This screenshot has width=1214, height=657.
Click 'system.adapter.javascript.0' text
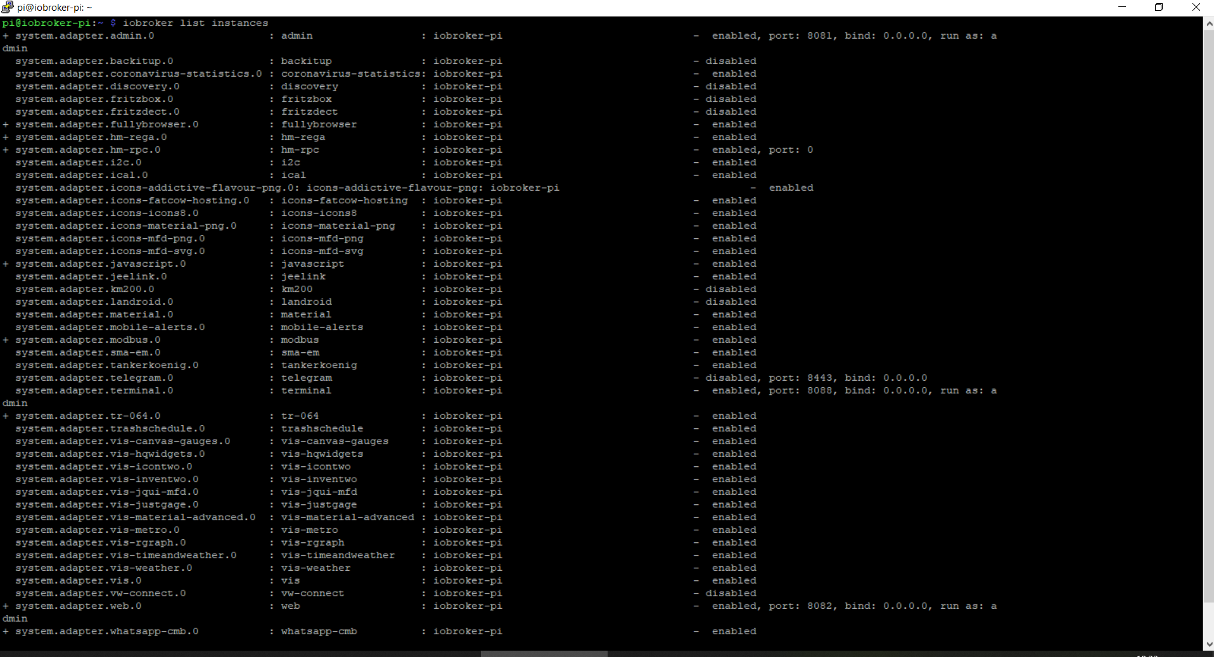point(101,264)
